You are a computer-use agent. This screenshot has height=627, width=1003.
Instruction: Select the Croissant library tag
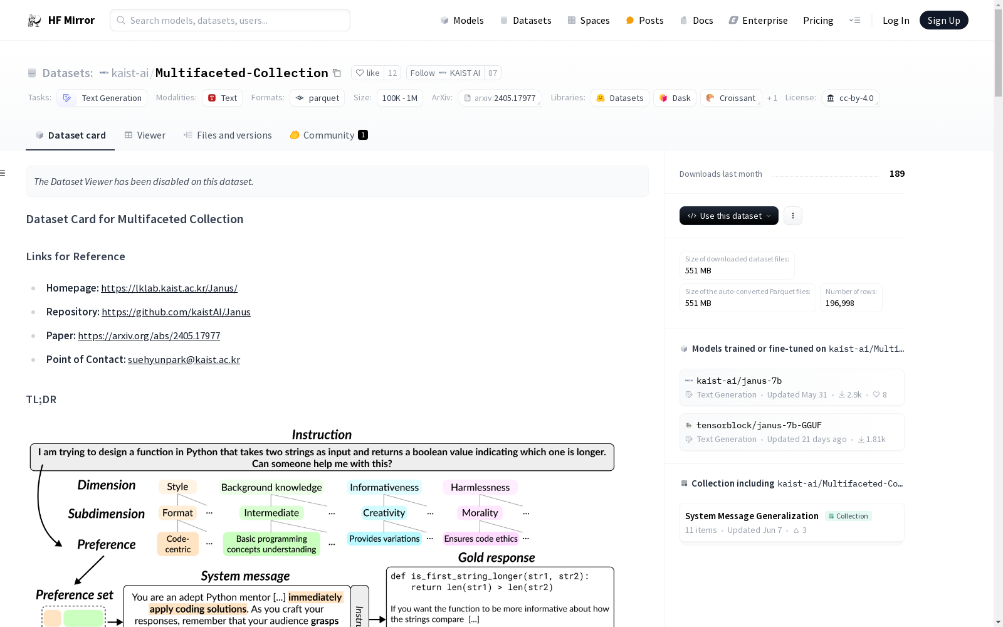pos(731,98)
